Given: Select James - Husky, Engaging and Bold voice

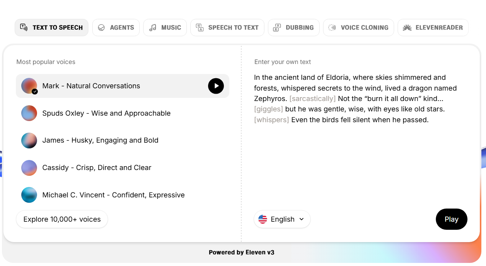Looking at the screenshot, I should (100, 140).
